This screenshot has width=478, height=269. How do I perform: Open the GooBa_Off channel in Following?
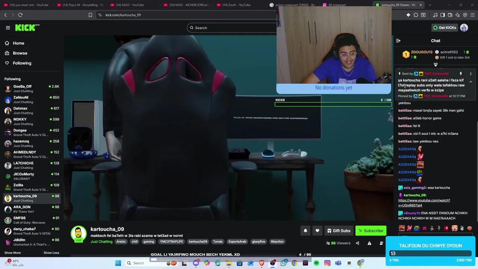click(32, 89)
